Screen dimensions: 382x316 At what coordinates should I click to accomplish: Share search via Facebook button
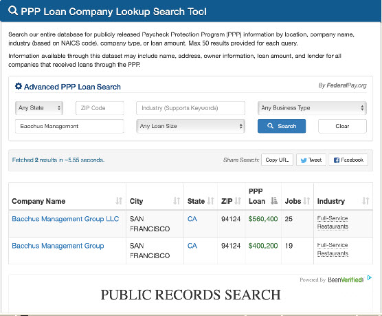(x=348, y=160)
